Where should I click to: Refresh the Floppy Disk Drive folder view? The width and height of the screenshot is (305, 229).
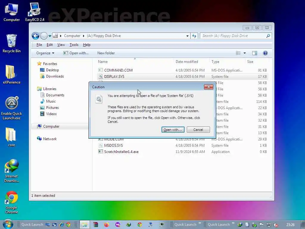pos(194,36)
